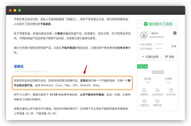Click the bold text 稍显小众
Image resolution: width=191 pixels, height=126 pixels.
[x=63, y=34]
